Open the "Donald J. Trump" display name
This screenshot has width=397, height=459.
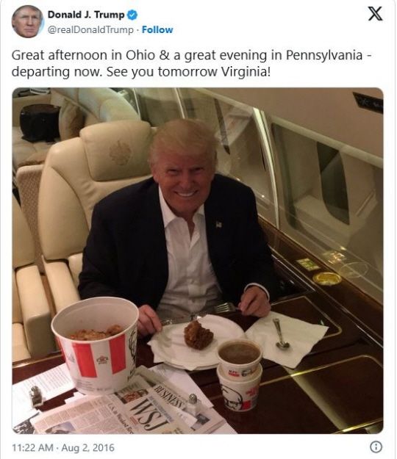[x=86, y=15]
